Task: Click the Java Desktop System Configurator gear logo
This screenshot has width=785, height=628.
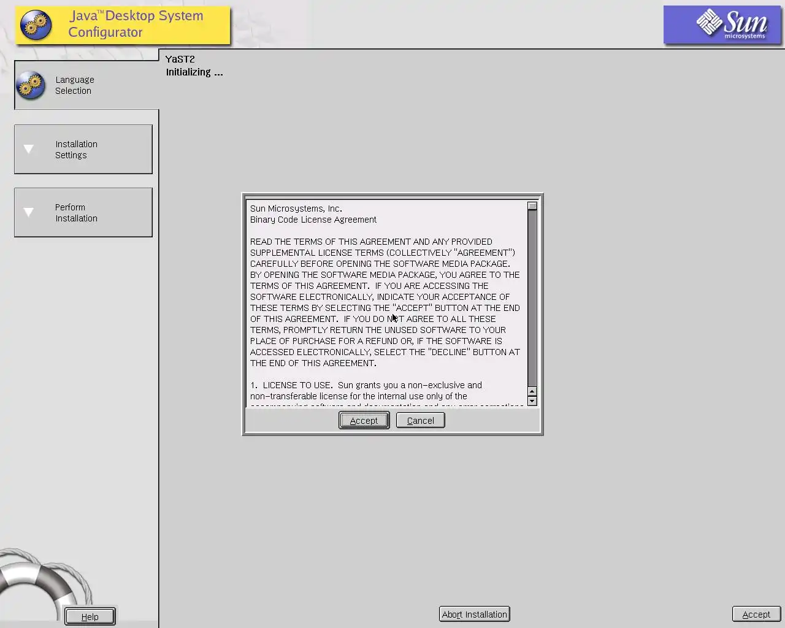Action: coord(36,25)
